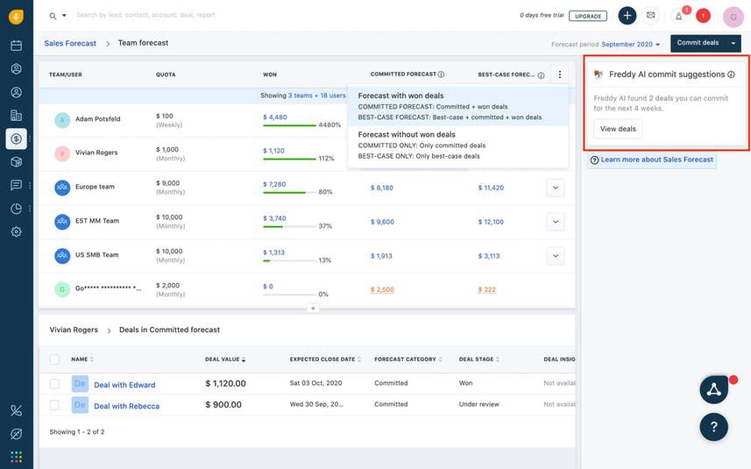This screenshot has width=751, height=469.
Task: Open Forecast period September 2020 dropdown
Action: click(x=631, y=44)
